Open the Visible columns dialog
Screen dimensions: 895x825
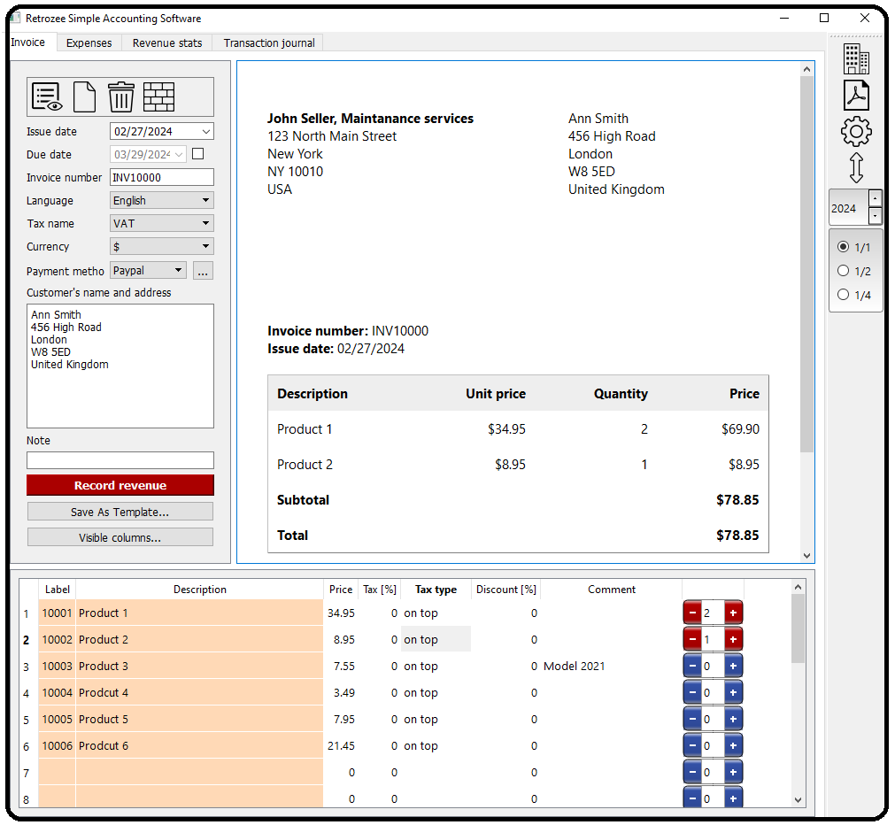click(120, 536)
